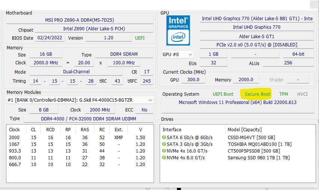Click the Clock column header in the timings table
This screenshot has width=319, height=190.
coord(14,129)
